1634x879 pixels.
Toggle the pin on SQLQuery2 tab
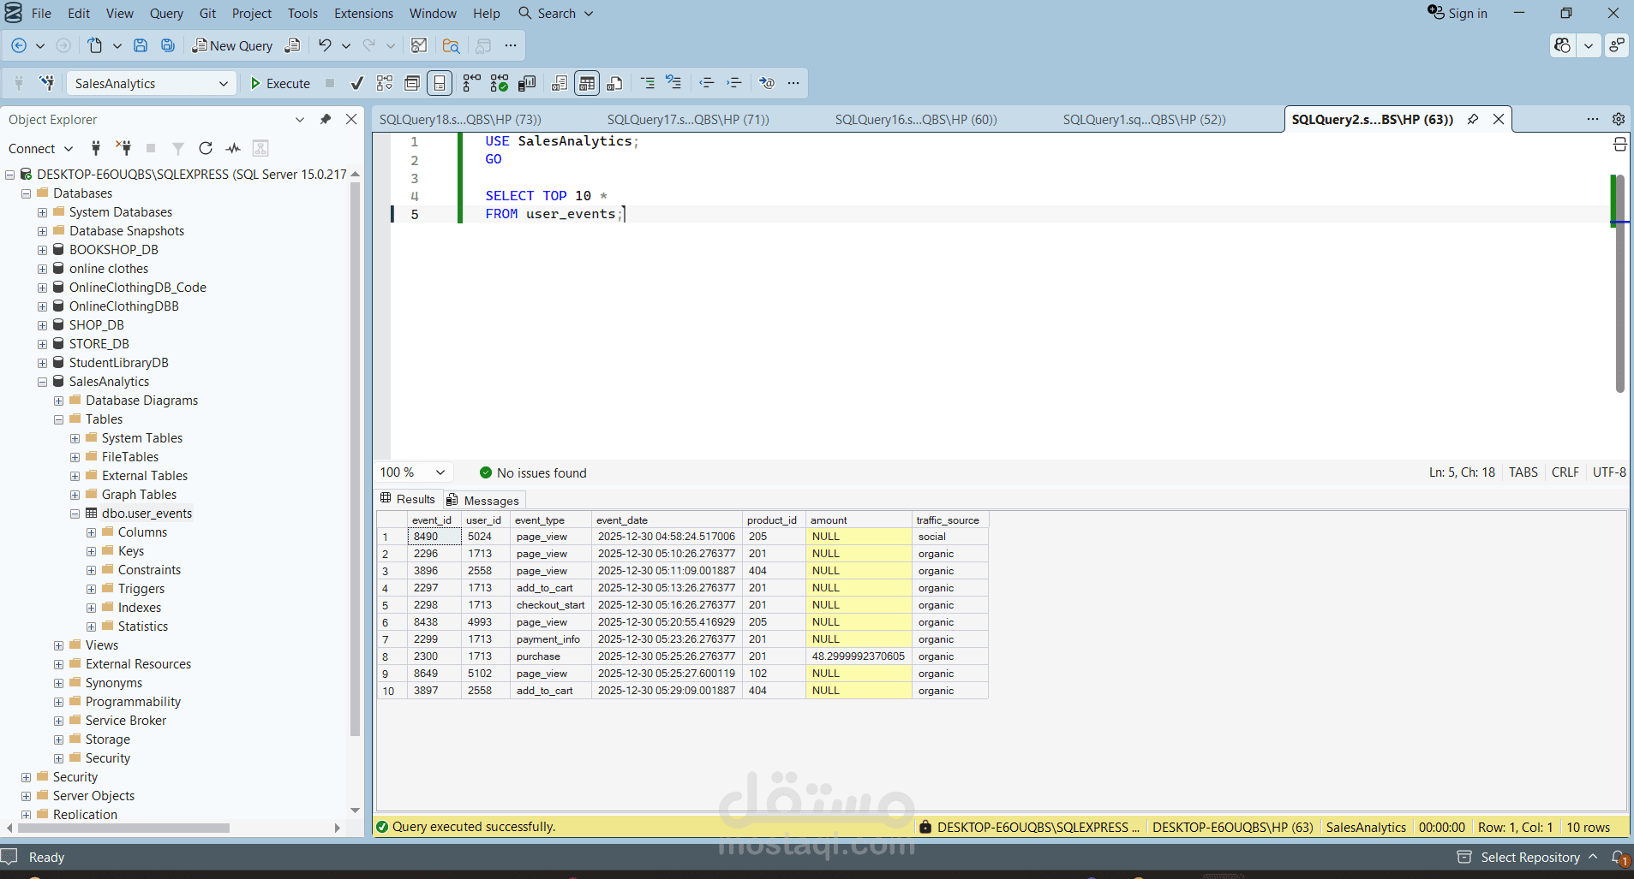(x=1473, y=119)
